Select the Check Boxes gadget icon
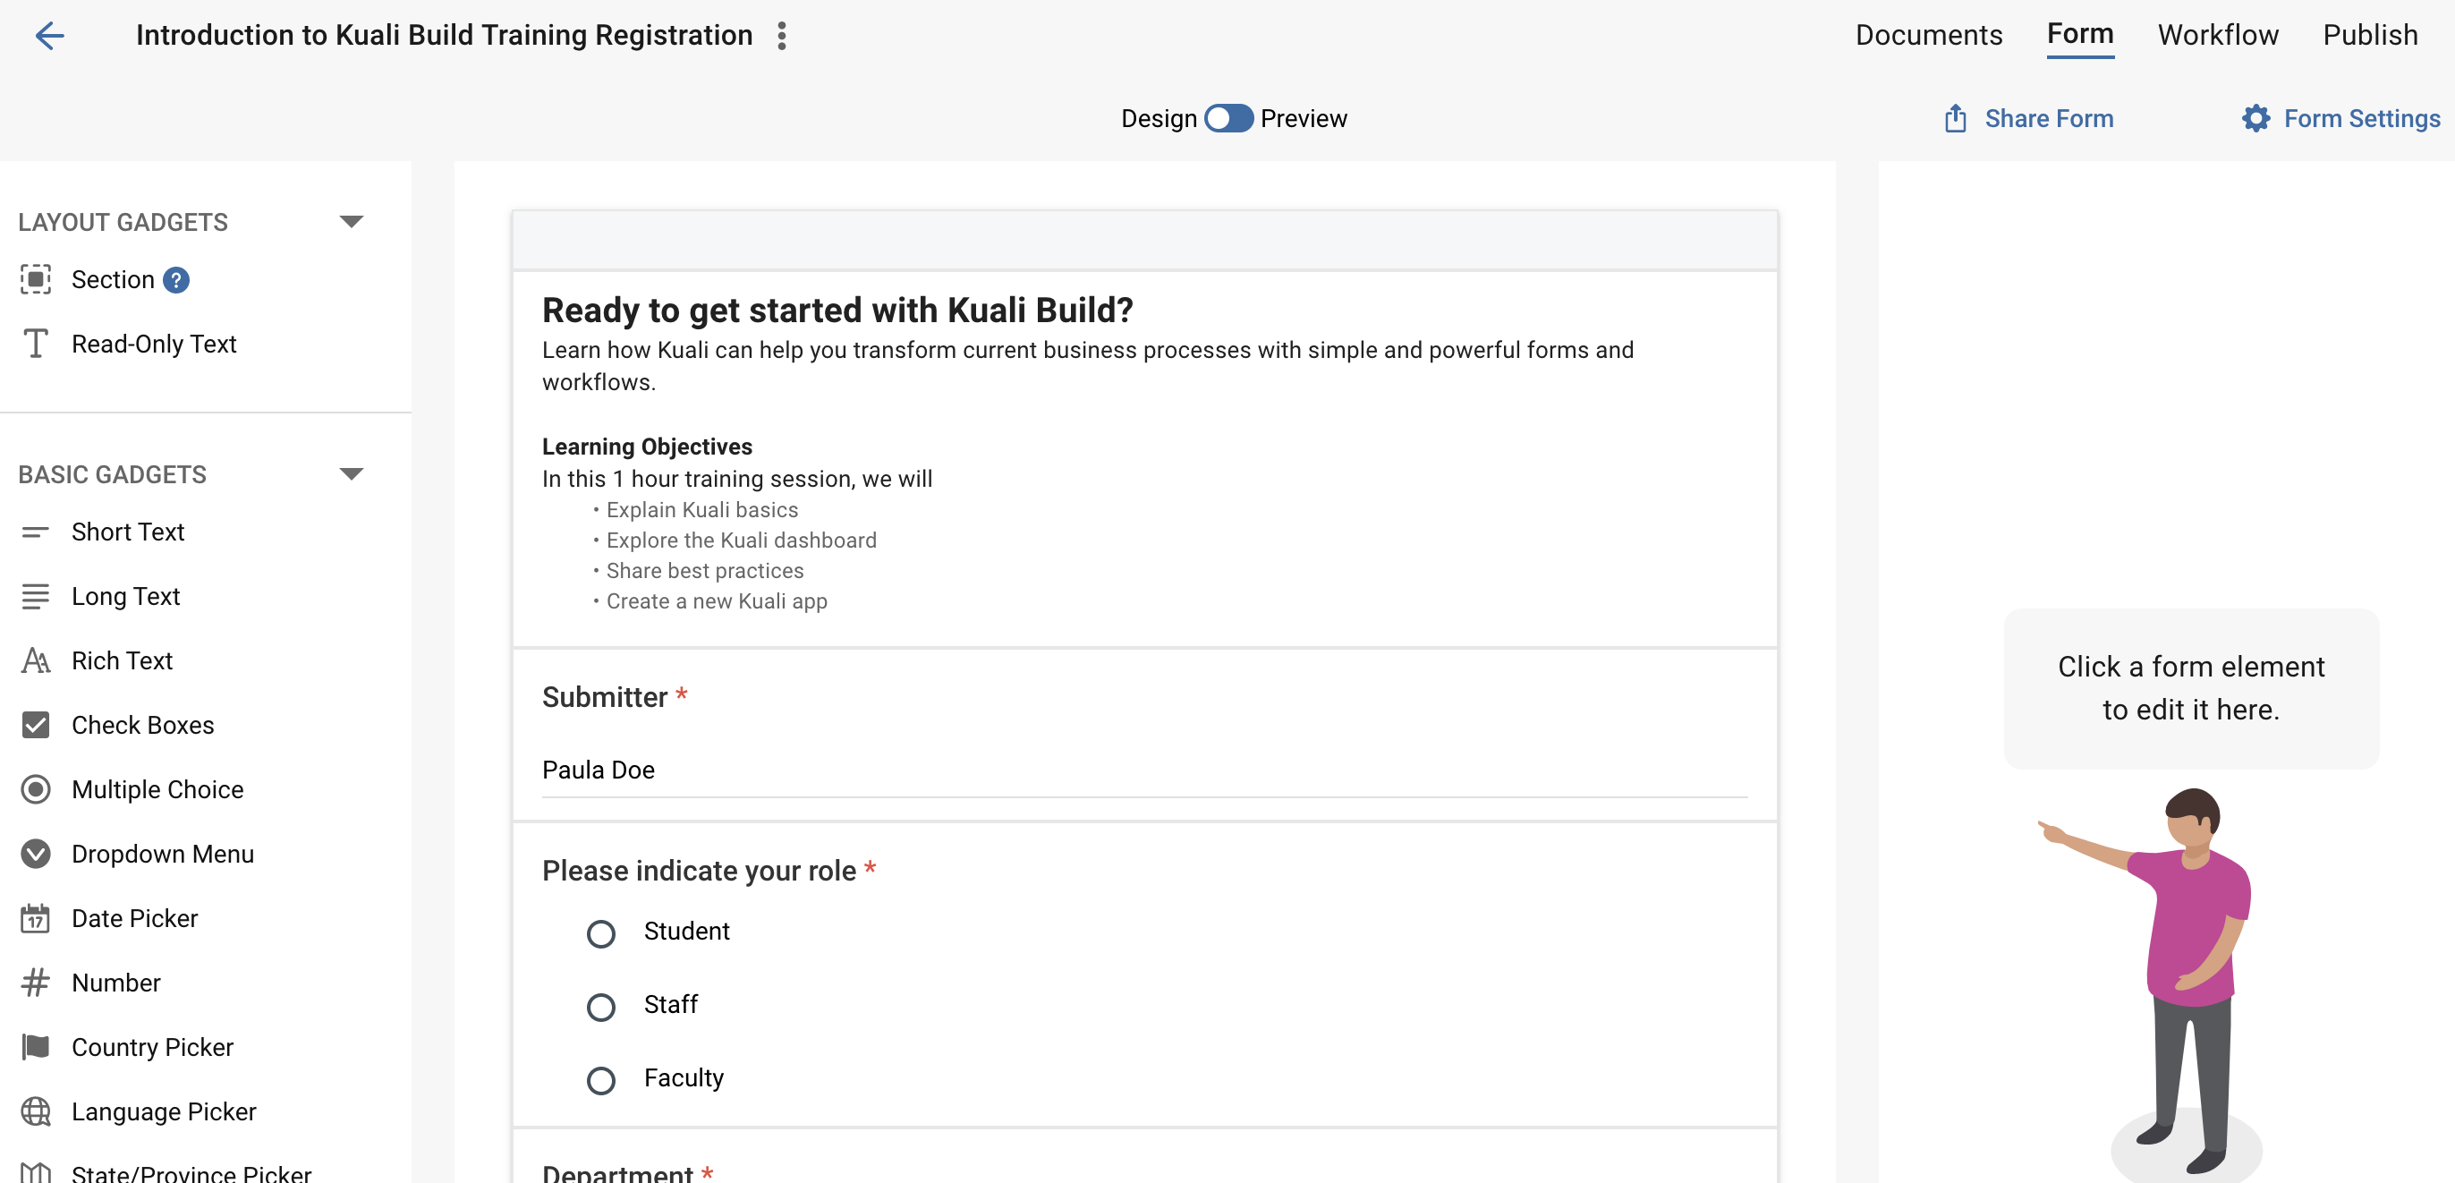2455x1183 pixels. point(35,725)
